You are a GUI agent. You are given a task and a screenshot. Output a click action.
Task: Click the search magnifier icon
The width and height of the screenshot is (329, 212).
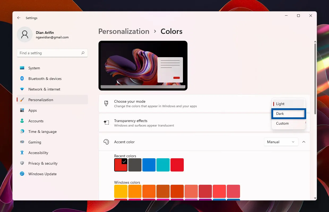click(x=83, y=53)
